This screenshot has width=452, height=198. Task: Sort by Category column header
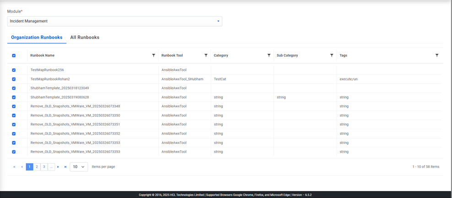[x=221, y=55]
